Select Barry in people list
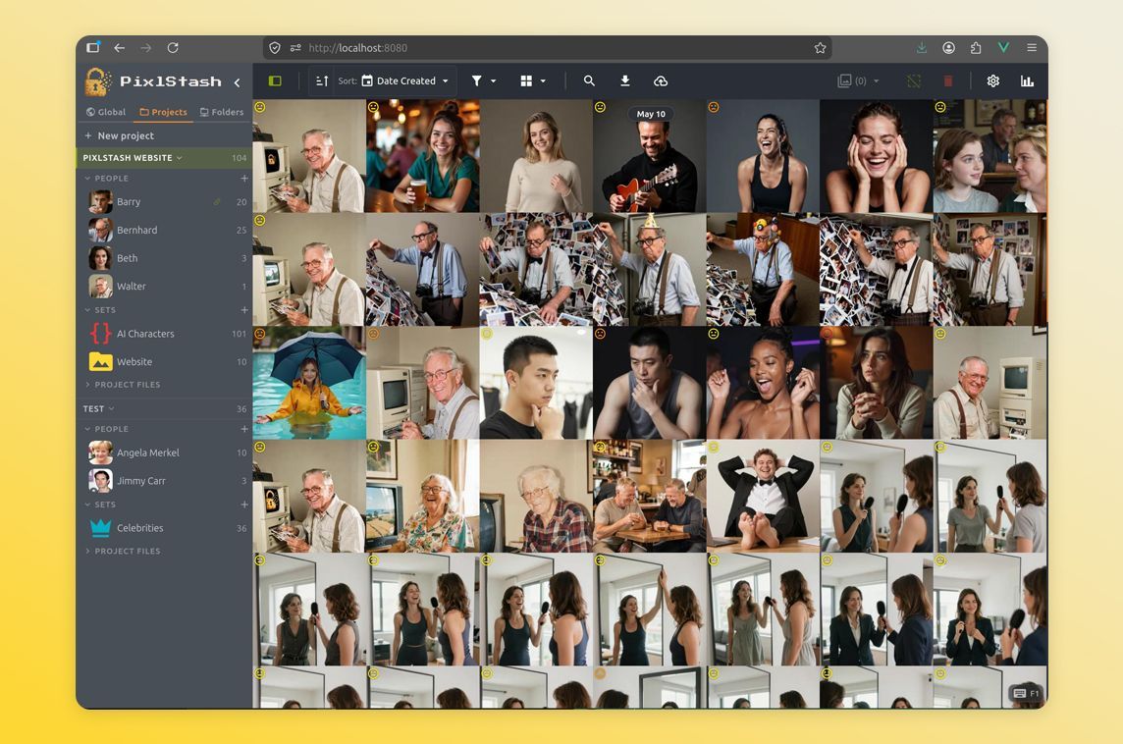The width and height of the screenshot is (1123, 744). point(164,202)
